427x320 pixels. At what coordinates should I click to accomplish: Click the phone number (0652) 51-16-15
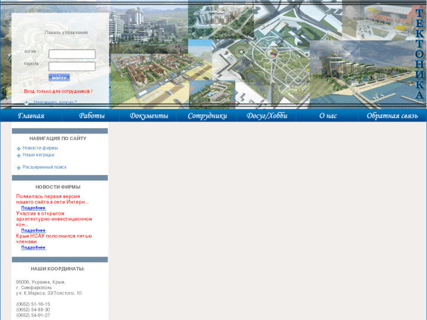point(33,304)
